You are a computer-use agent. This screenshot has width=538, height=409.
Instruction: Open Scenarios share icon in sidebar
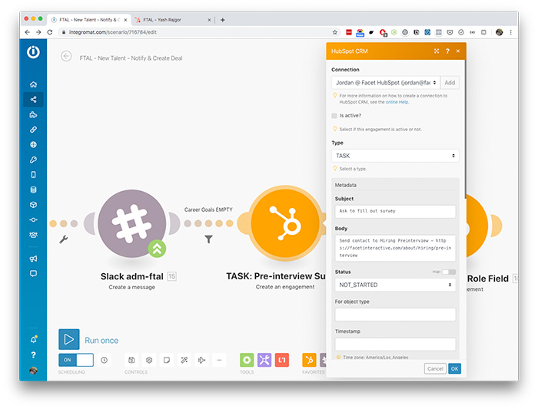coord(33,99)
